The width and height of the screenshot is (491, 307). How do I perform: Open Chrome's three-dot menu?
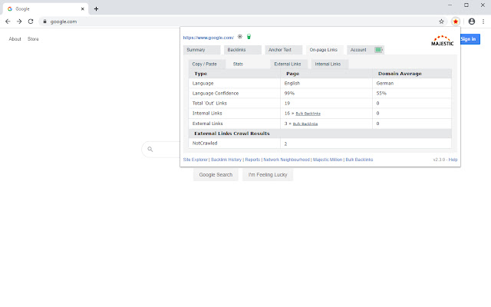[483, 21]
